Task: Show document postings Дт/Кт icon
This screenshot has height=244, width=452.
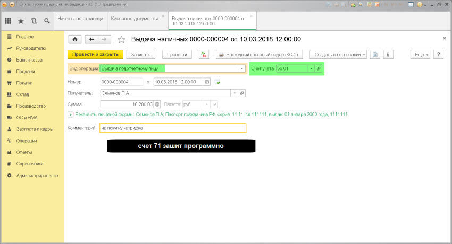Action: pos(204,55)
